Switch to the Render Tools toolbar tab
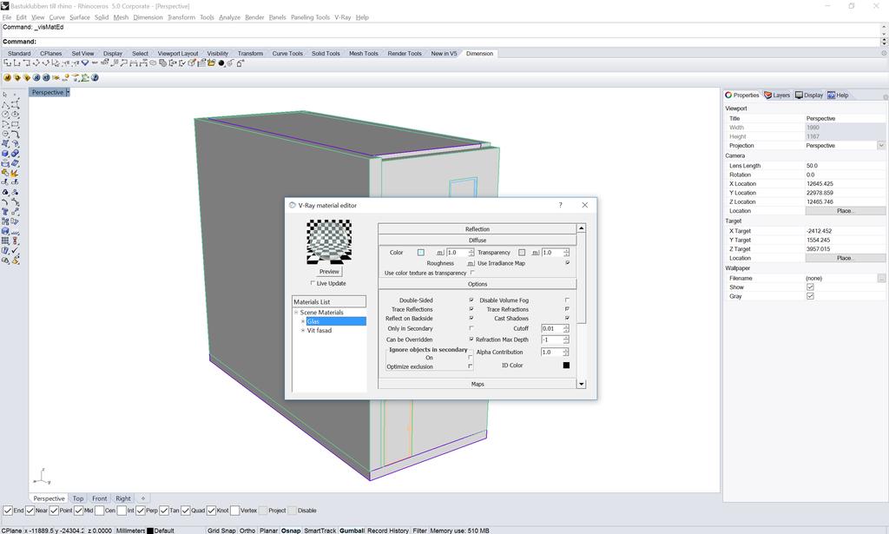Viewport: 889px width, 534px height. tap(405, 53)
